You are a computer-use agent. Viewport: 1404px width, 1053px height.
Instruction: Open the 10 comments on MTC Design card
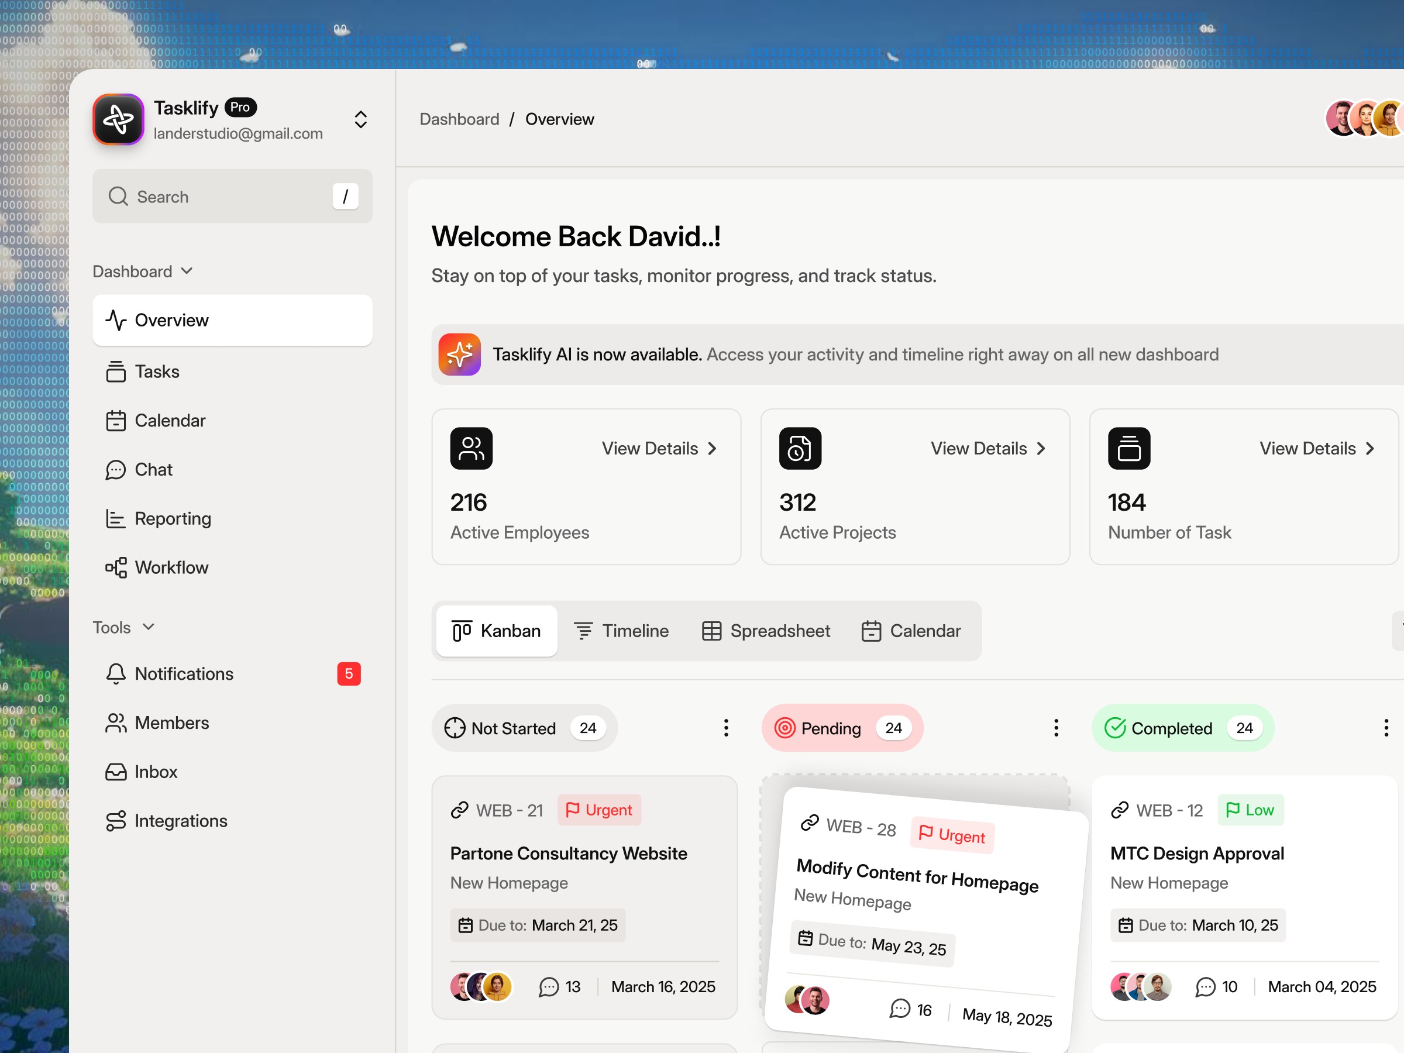(x=1217, y=986)
